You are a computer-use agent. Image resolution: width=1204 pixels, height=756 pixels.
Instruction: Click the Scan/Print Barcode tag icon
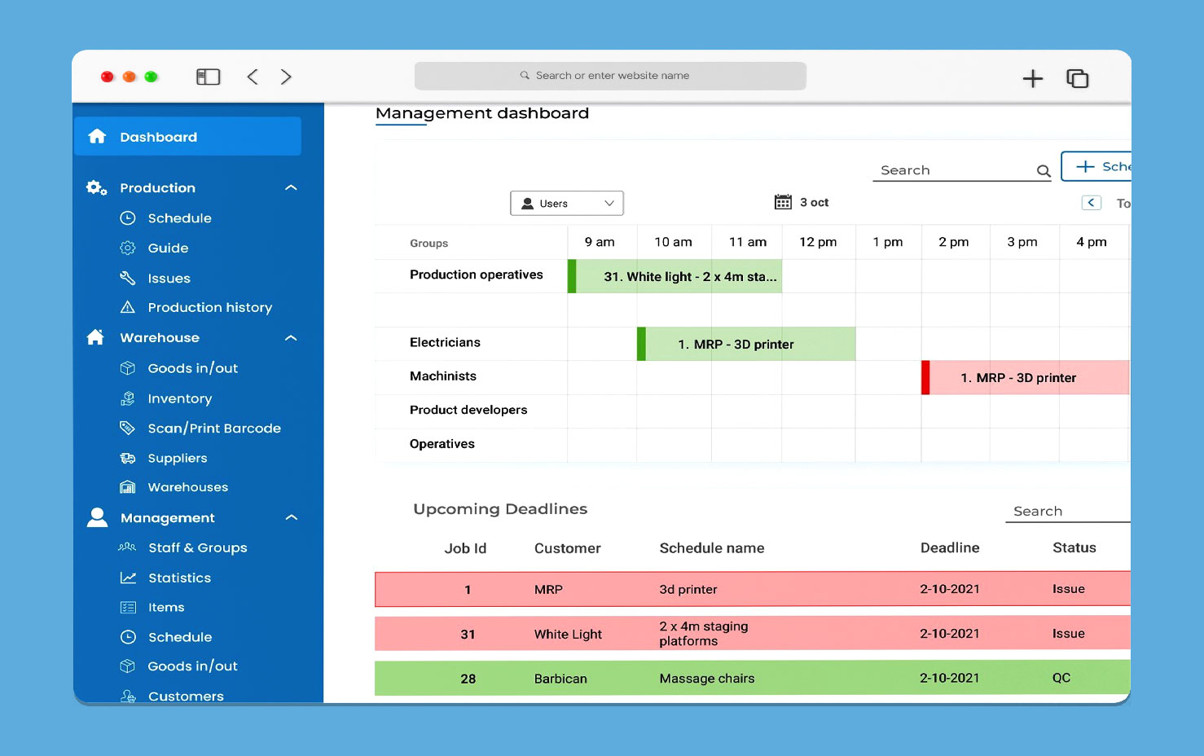click(x=128, y=428)
